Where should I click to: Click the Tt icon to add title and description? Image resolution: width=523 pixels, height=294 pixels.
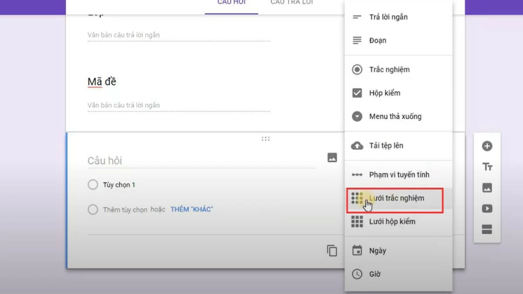tap(487, 166)
